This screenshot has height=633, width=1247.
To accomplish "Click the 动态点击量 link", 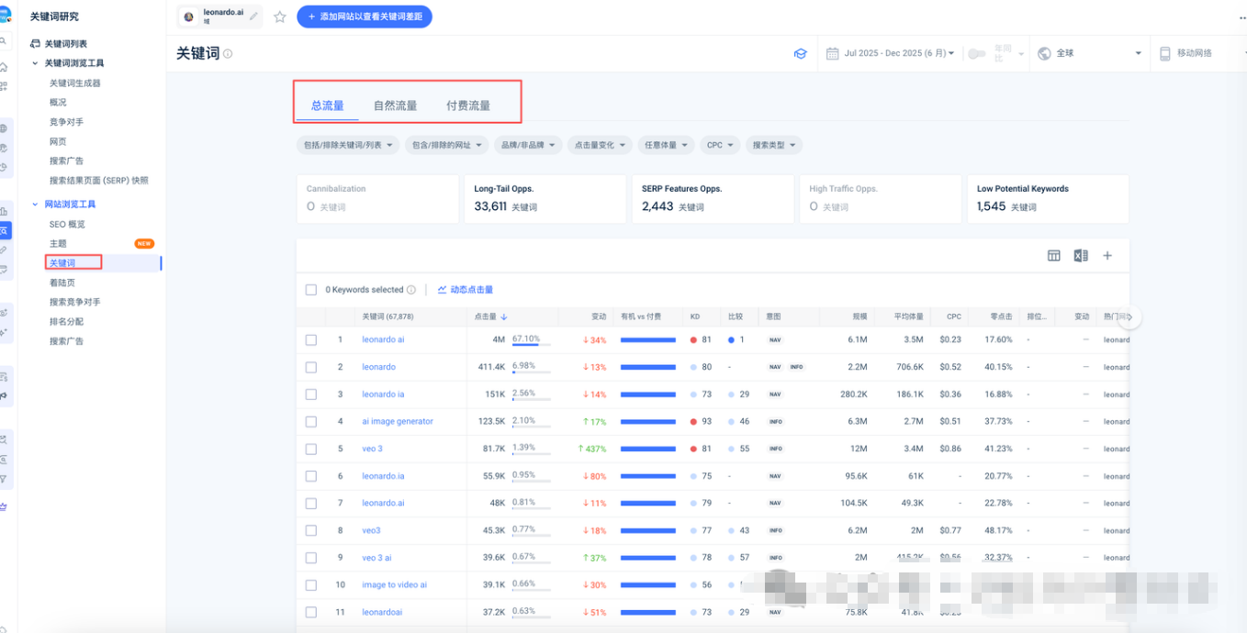I will (466, 290).
